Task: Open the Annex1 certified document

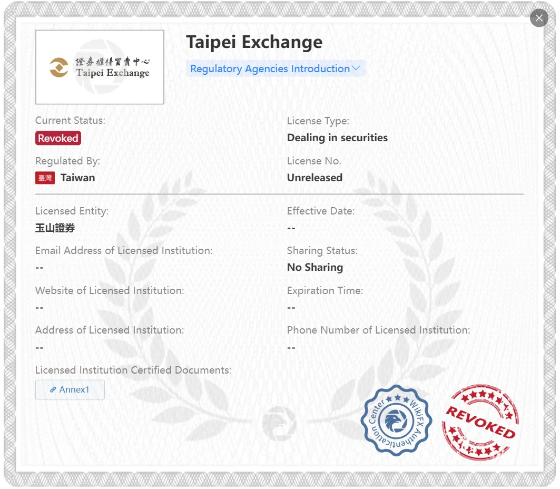Action: [70, 389]
